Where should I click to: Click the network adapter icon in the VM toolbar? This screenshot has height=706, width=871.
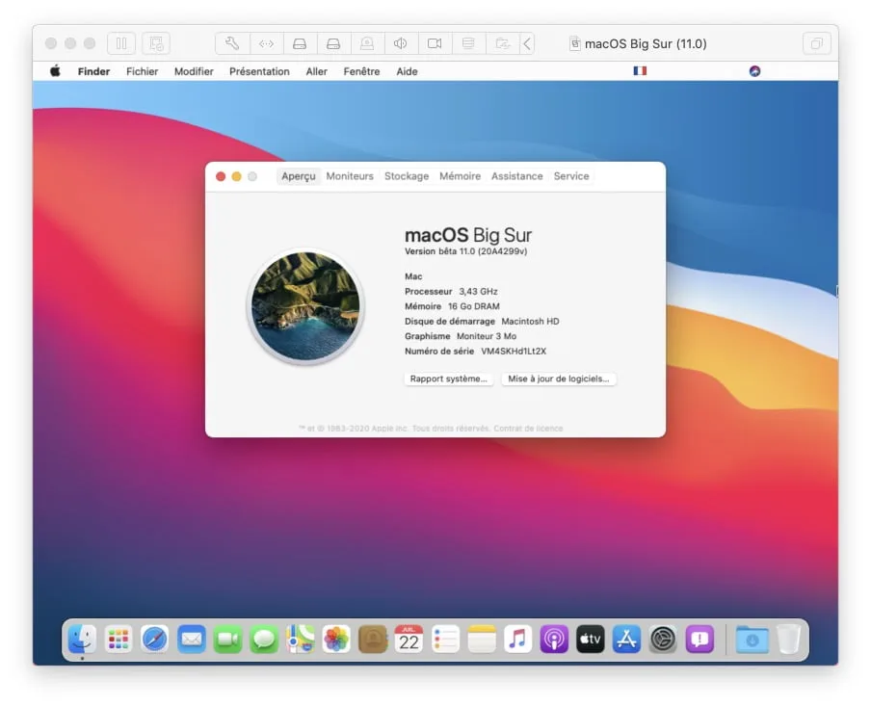coord(468,42)
